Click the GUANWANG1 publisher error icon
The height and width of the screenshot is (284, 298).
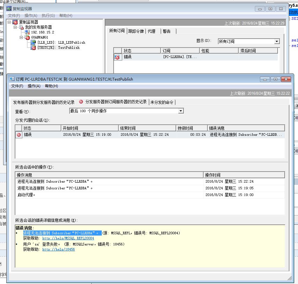pyautogui.click(x=27, y=37)
